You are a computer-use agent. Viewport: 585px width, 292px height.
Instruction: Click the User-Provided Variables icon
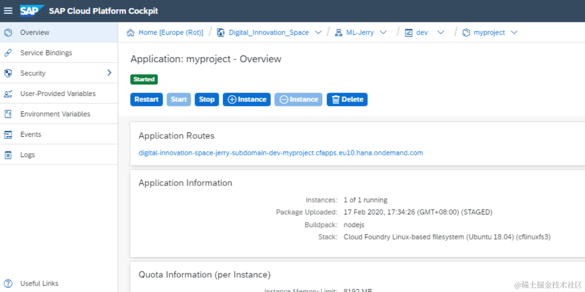(8, 93)
